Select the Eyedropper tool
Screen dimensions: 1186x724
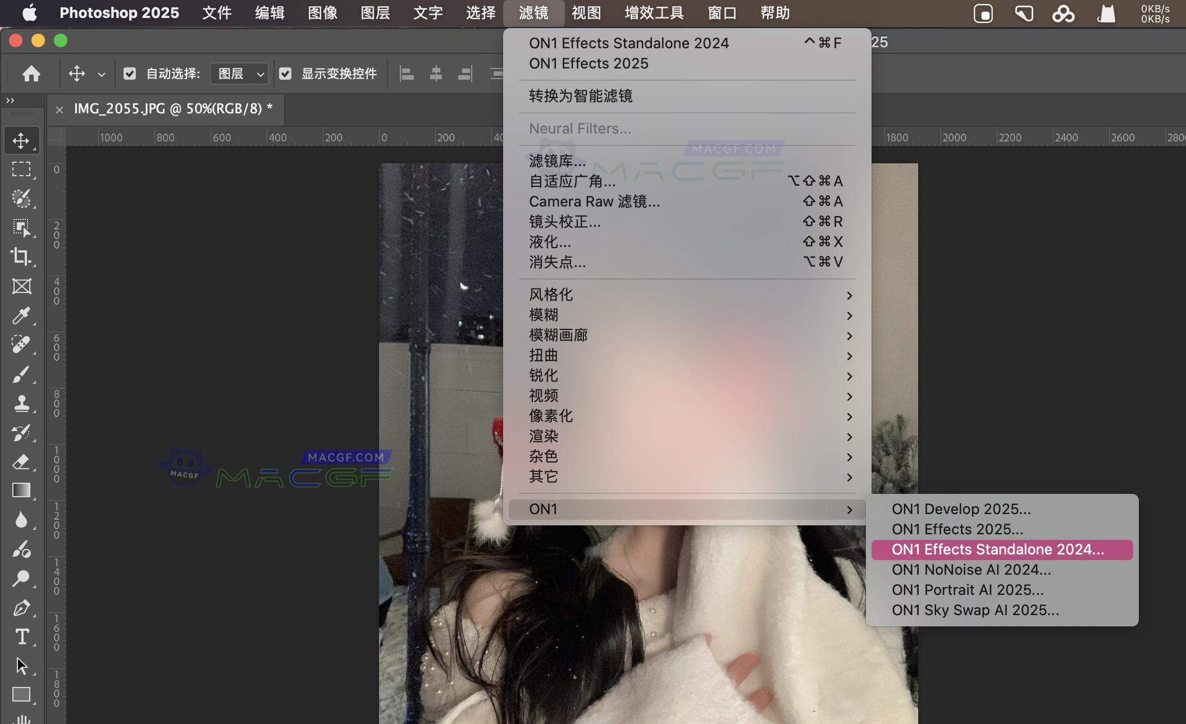tap(21, 316)
